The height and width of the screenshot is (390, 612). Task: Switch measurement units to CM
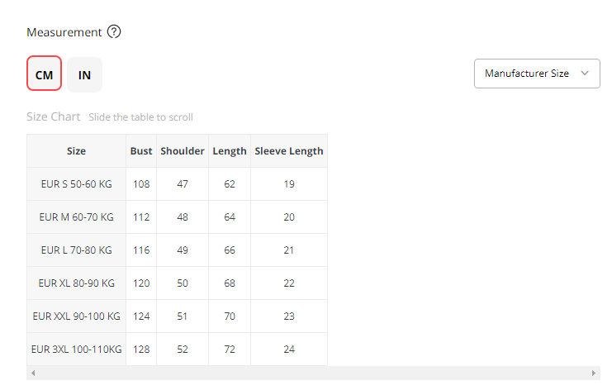click(44, 74)
